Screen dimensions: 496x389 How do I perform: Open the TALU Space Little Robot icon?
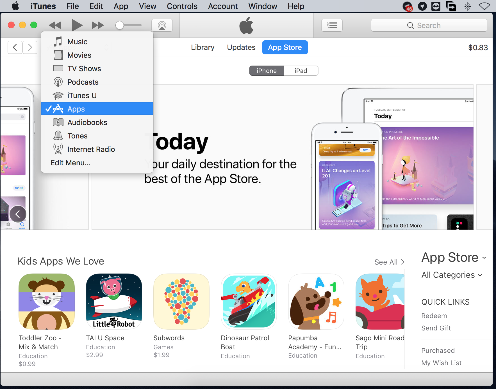coord(114,302)
